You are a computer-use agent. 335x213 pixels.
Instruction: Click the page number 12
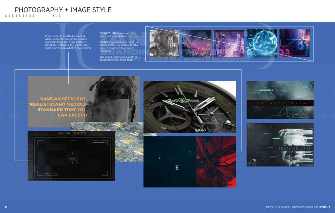[6, 207]
